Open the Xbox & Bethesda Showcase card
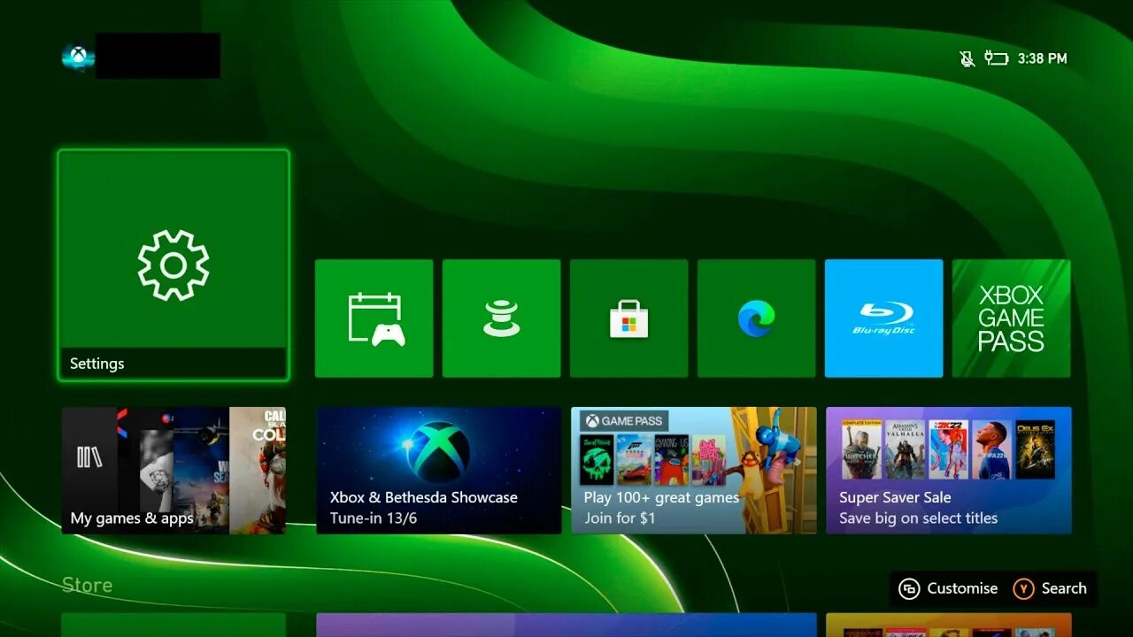The width and height of the screenshot is (1133, 637). tap(439, 471)
